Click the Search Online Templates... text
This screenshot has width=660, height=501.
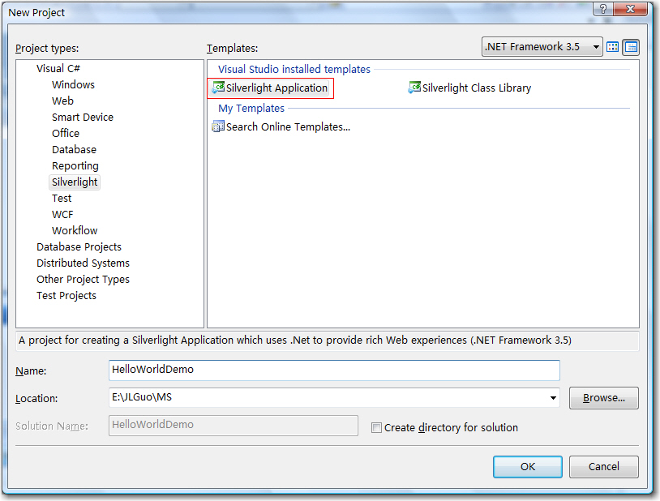coord(288,126)
